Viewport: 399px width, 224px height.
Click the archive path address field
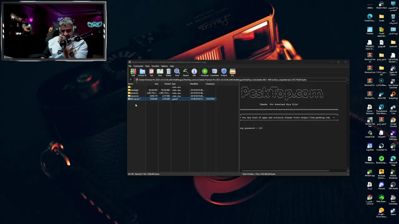tap(241, 80)
